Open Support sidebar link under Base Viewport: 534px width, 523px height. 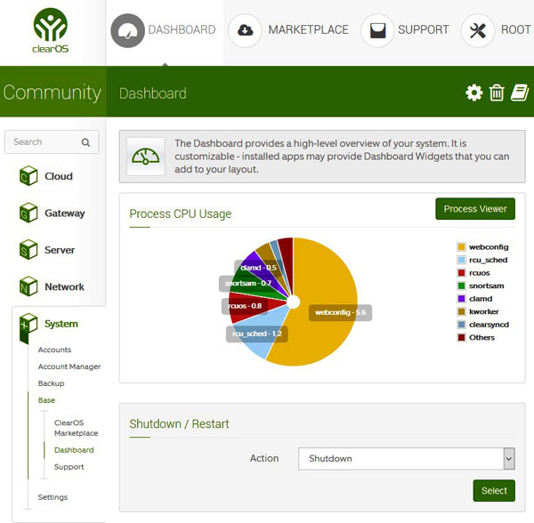pos(69,467)
